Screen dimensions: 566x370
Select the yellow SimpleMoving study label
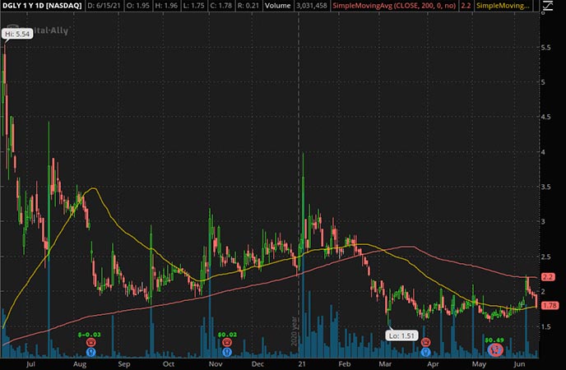pyautogui.click(x=503, y=6)
